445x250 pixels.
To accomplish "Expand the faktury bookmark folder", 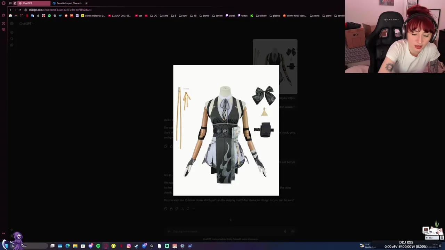I will (x=261, y=16).
